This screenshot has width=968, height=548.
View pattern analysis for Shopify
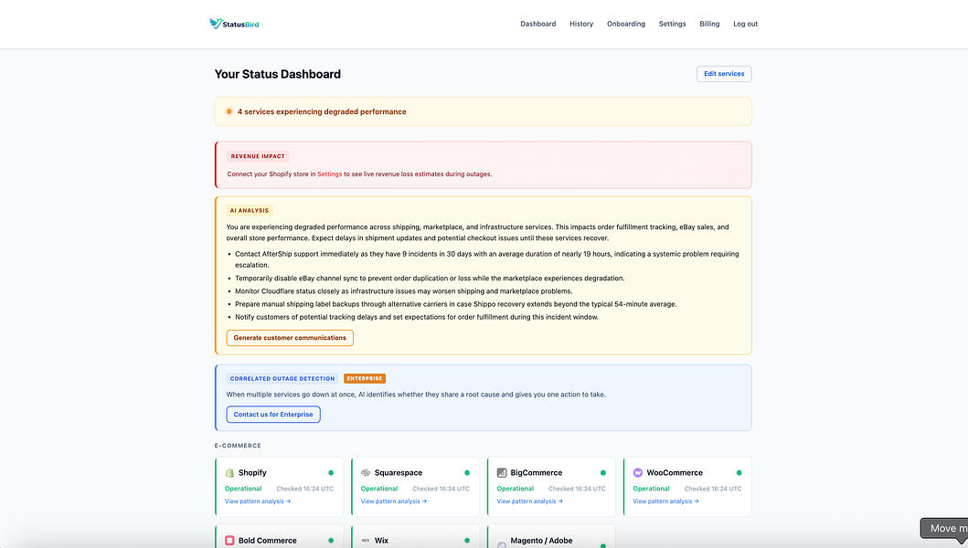click(x=258, y=501)
